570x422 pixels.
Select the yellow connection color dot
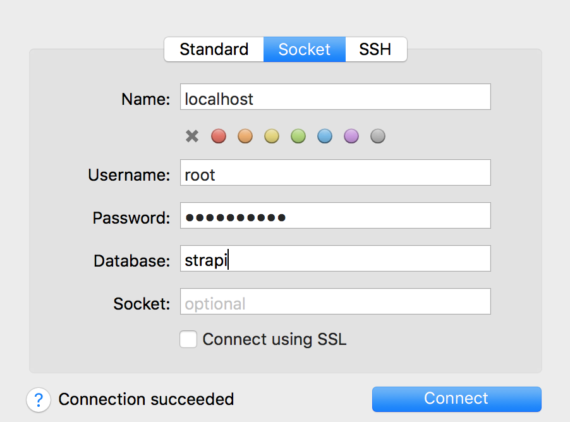pos(271,136)
